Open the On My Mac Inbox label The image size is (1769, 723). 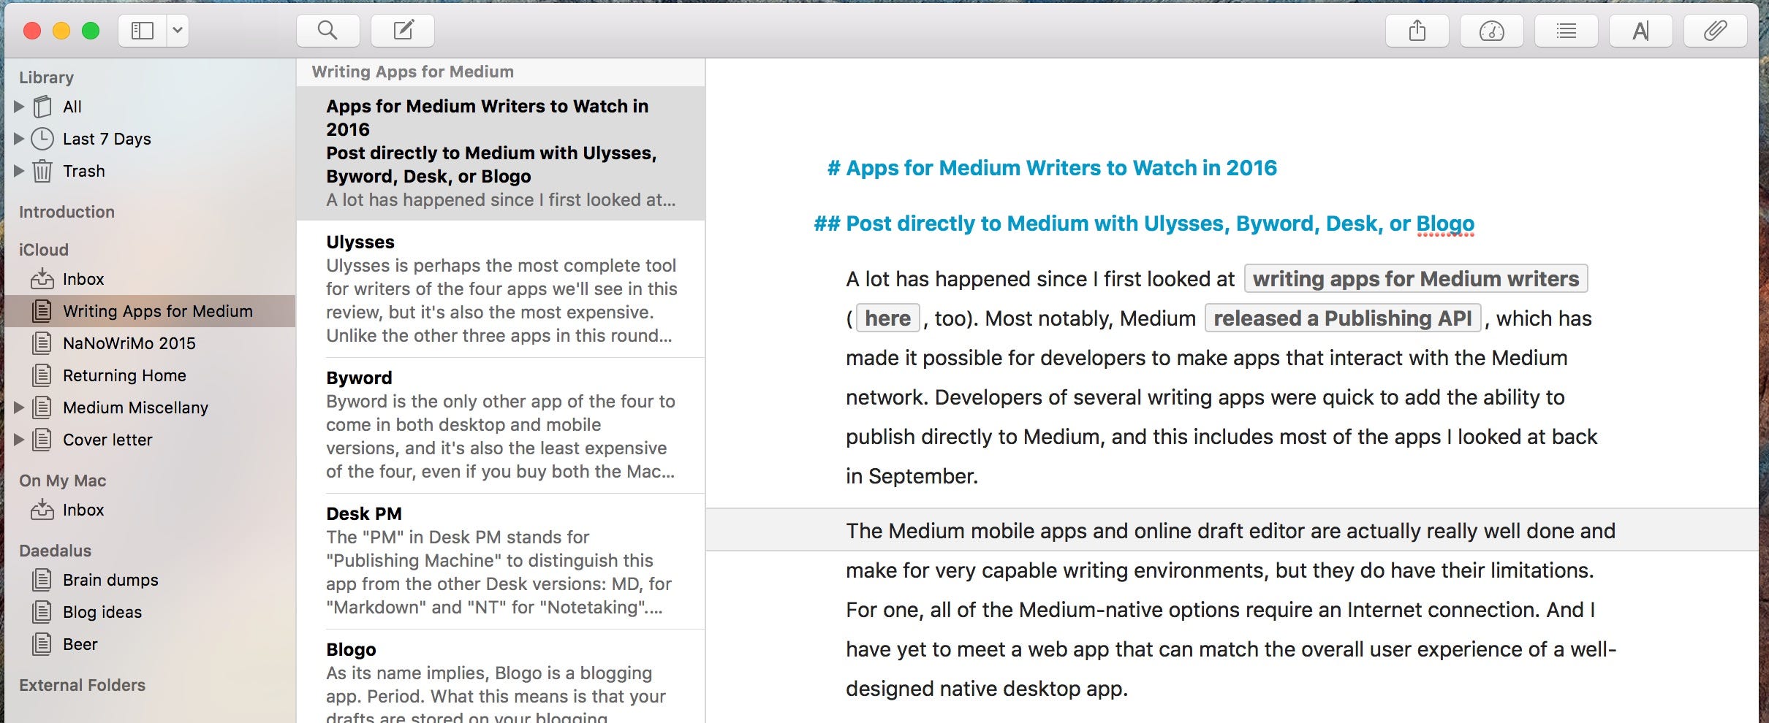(83, 510)
